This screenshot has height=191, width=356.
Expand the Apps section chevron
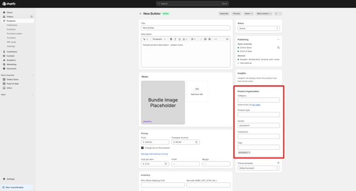coord(32,95)
